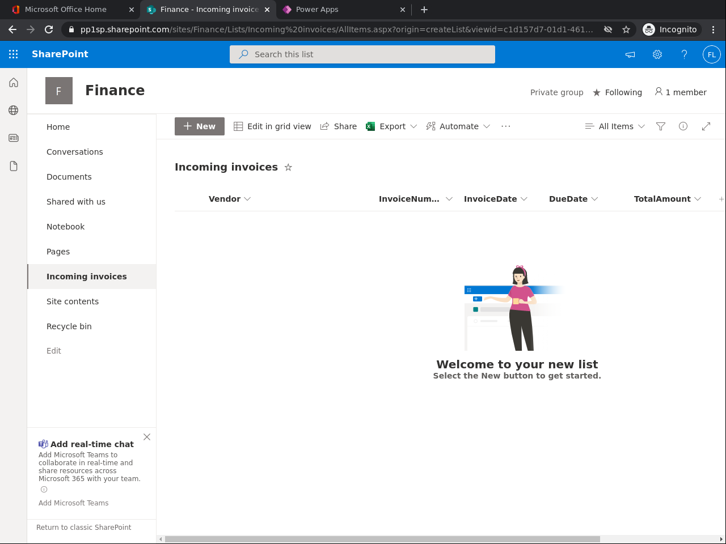Click the scrollbar left arrow
Image resolution: width=726 pixels, height=544 pixels.
[161, 539]
